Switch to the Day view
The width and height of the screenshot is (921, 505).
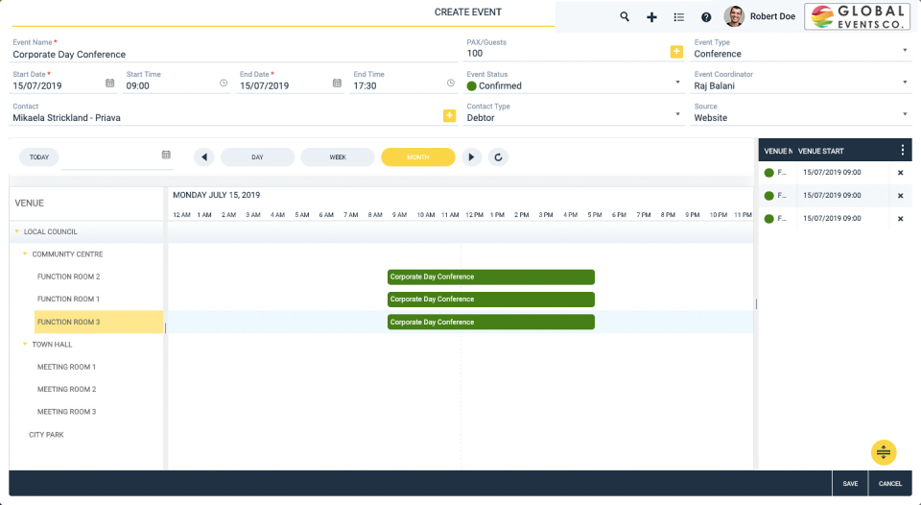pyautogui.click(x=257, y=156)
